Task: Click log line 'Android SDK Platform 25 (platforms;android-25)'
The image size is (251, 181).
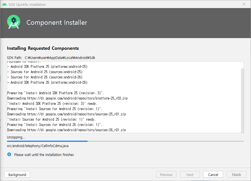Action: point(47,66)
